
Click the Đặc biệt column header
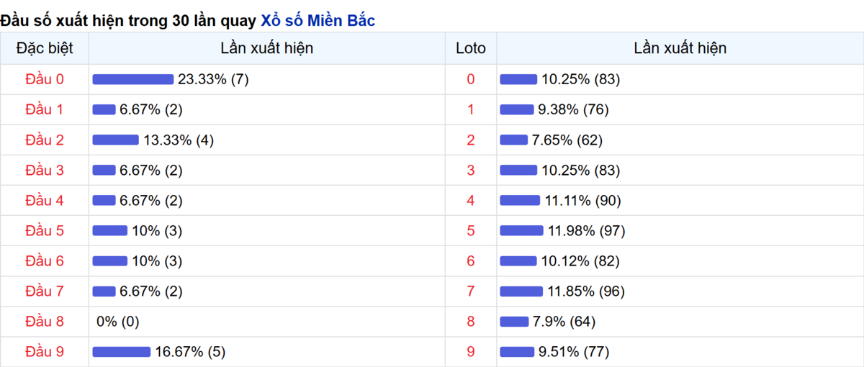pyautogui.click(x=45, y=48)
